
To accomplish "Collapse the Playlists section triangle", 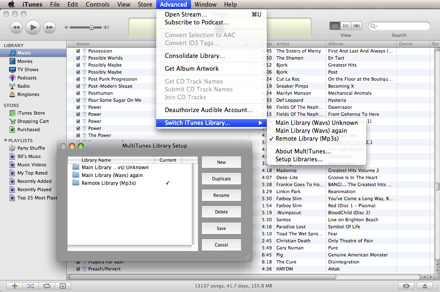I will 5,140.
